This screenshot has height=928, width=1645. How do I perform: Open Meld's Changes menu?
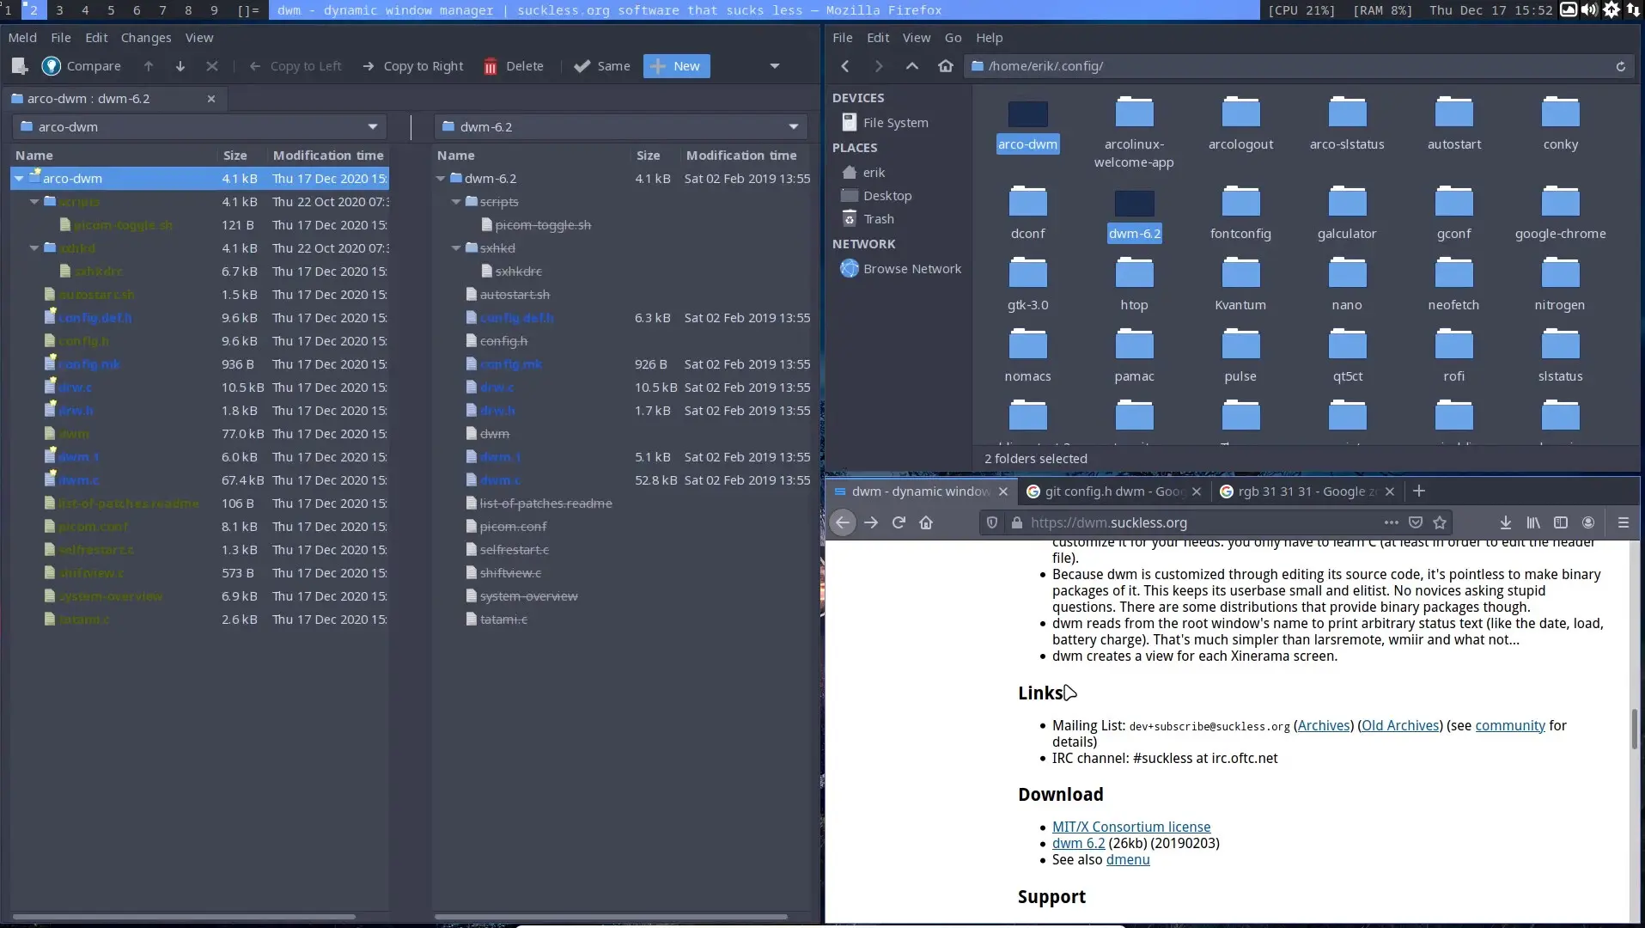click(x=146, y=38)
